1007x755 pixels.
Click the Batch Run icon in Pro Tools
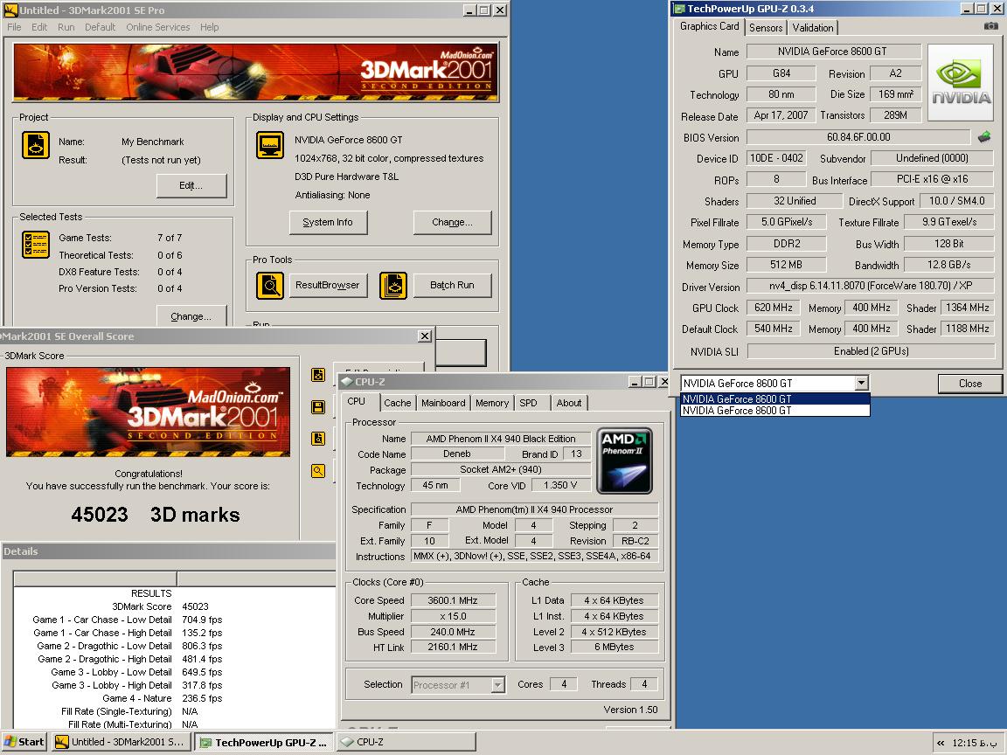pos(393,285)
